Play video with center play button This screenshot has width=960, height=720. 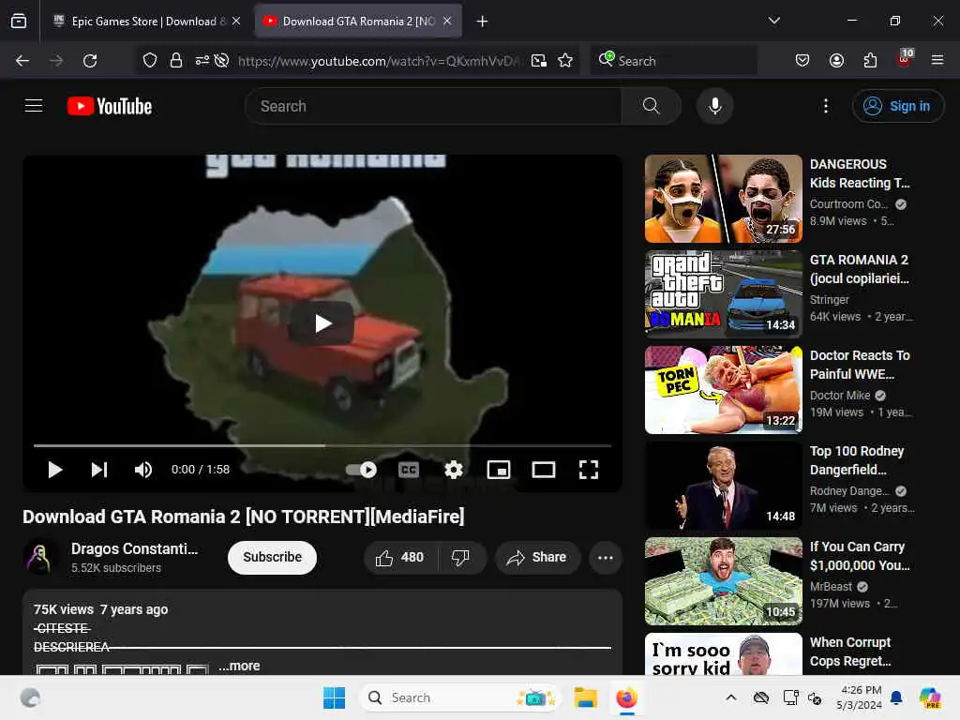(x=322, y=322)
